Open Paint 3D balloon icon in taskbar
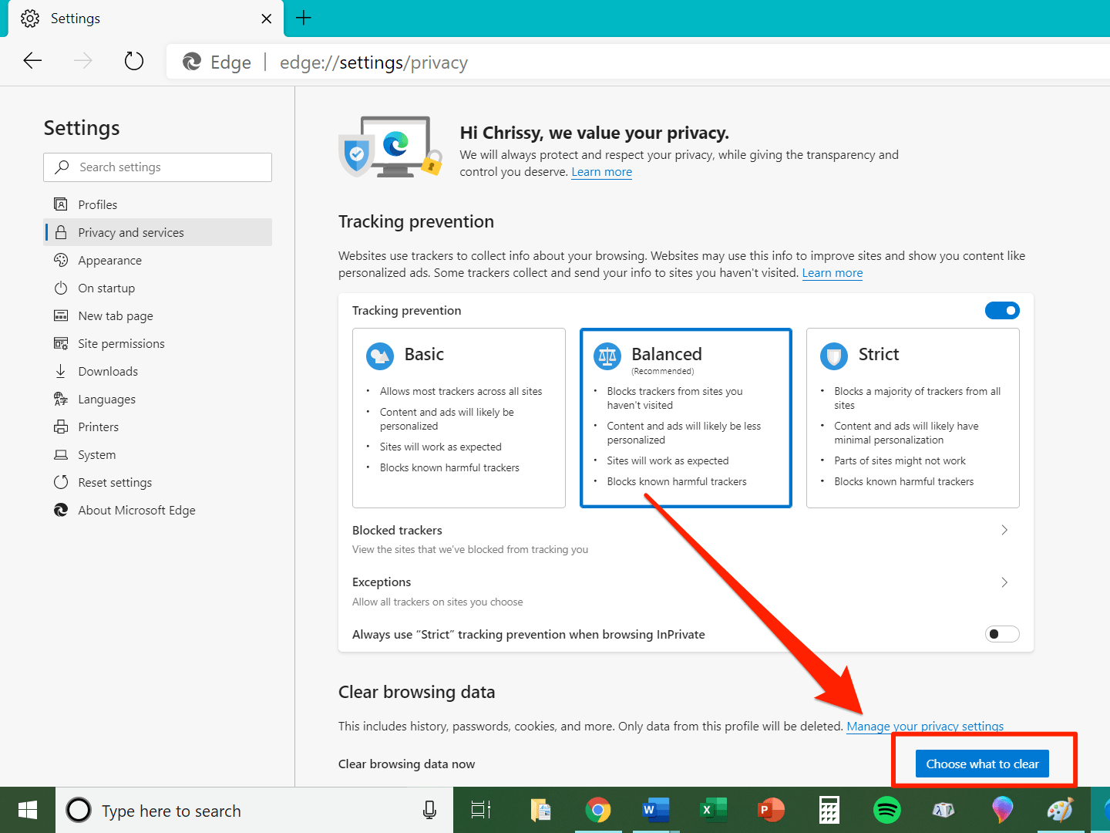This screenshot has width=1110, height=833. tap(1002, 810)
